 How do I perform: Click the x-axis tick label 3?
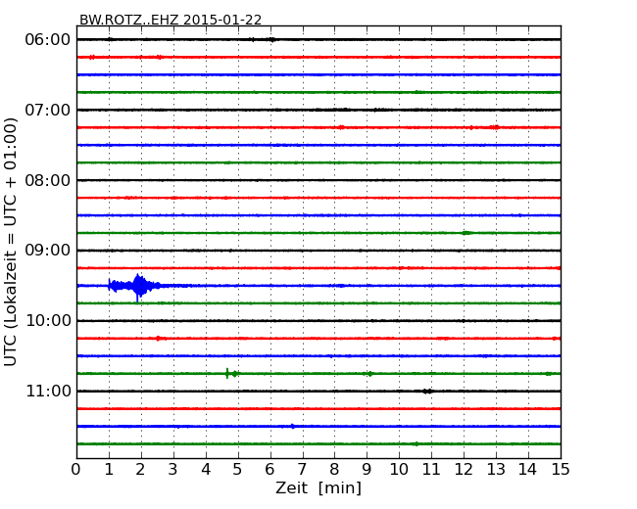(x=173, y=470)
